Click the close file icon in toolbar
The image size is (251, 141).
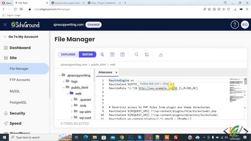(122, 54)
